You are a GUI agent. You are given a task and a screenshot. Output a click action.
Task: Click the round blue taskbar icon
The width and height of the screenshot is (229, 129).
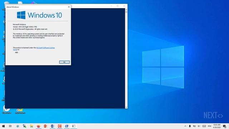point(18,126)
